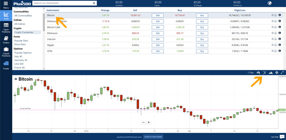
Task: Click the category list scroll down arrow
Action: click(x=44, y=69)
